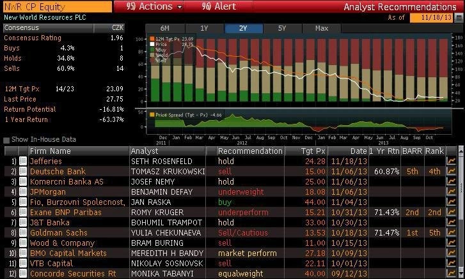Sort table by BARR column header

(x=412, y=151)
